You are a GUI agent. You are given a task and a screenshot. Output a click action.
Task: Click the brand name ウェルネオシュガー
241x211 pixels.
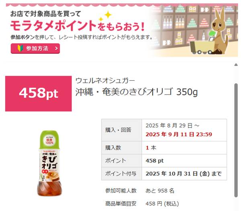pyautogui.click(x=105, y=81)
